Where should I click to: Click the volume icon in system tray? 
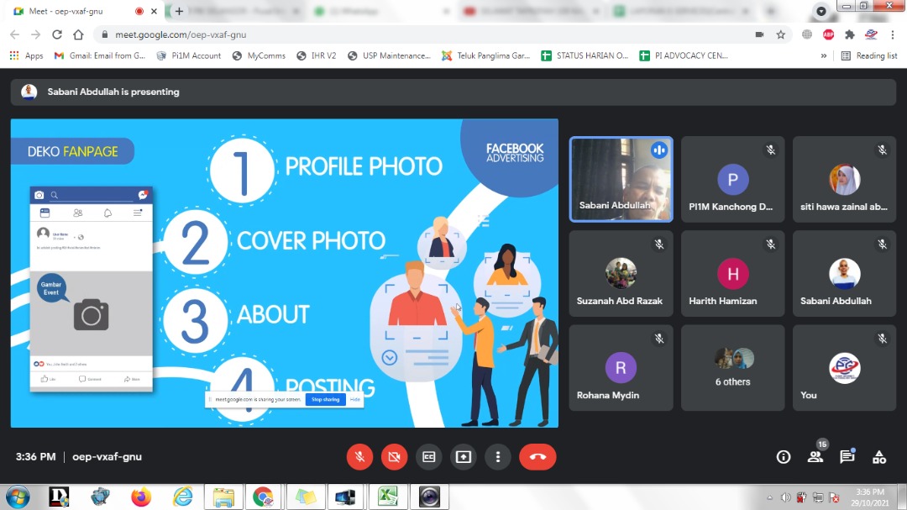[x=785, y=497]
